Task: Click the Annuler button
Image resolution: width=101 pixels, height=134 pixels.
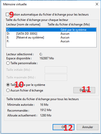Action: [88, 127]
